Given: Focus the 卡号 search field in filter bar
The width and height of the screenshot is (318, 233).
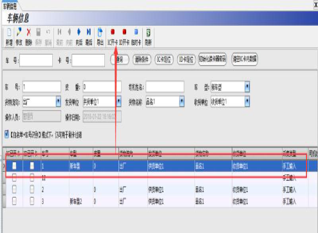Looking at the screenshot, I should coord(88,61).
